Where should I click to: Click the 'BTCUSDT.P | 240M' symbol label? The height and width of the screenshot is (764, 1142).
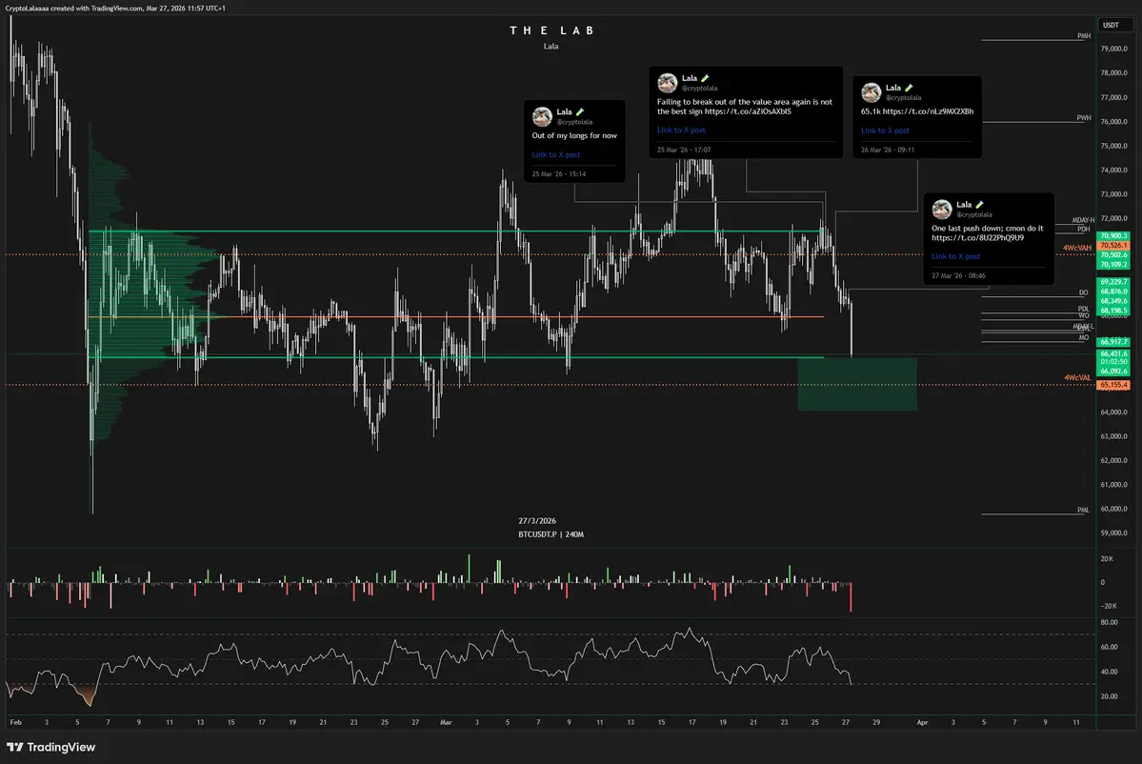pos(551,534)
